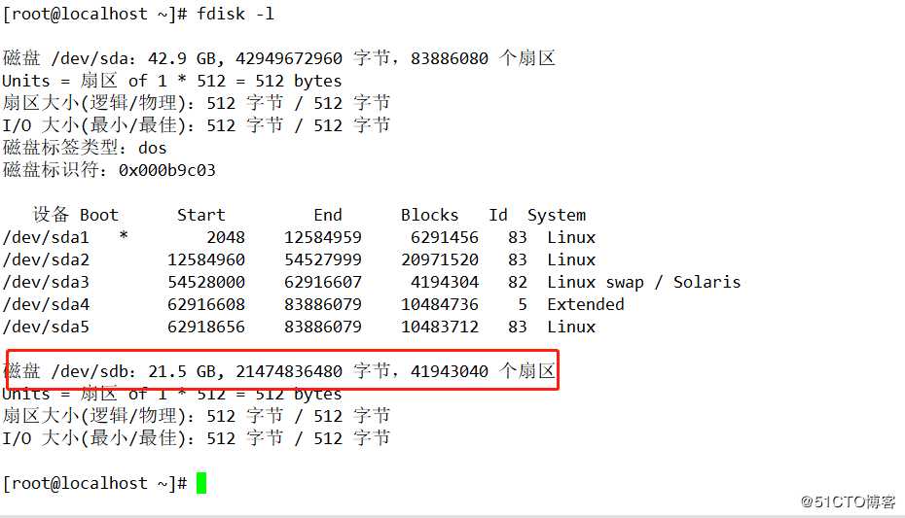Click the Blocks column header
Viewport: 905px width, 518px height.
coord(429,215)
